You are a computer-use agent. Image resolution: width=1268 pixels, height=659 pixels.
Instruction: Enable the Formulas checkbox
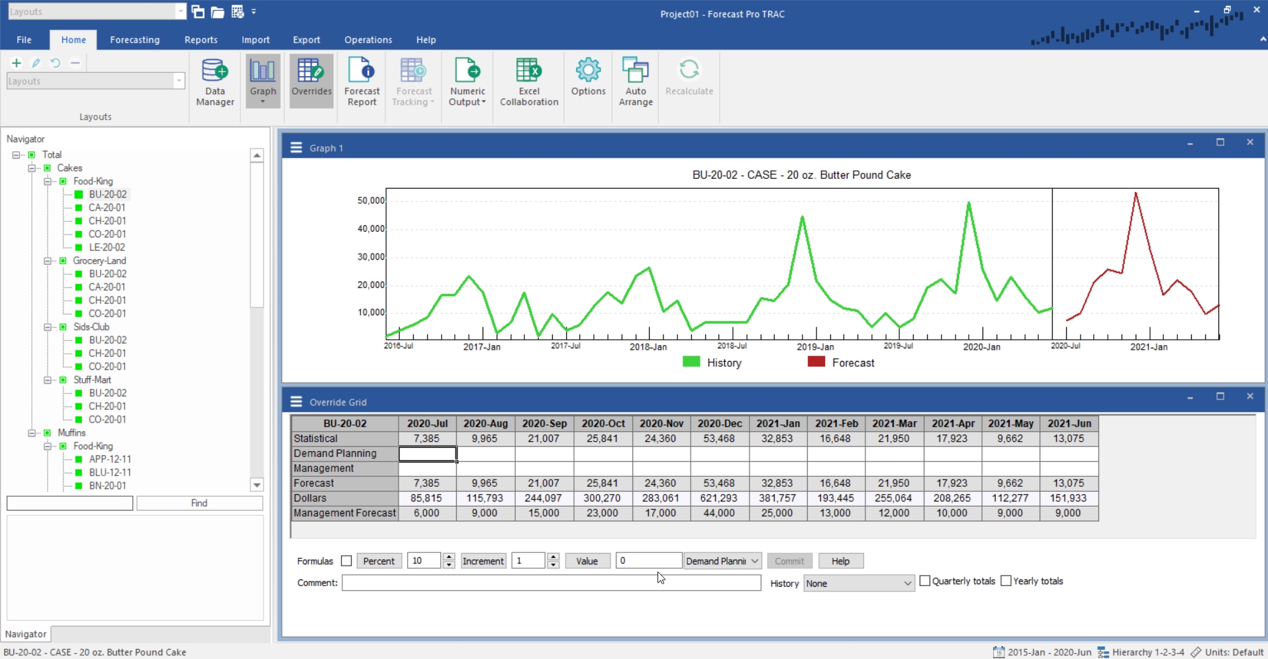pyautogui.click(x=346, y=561)
